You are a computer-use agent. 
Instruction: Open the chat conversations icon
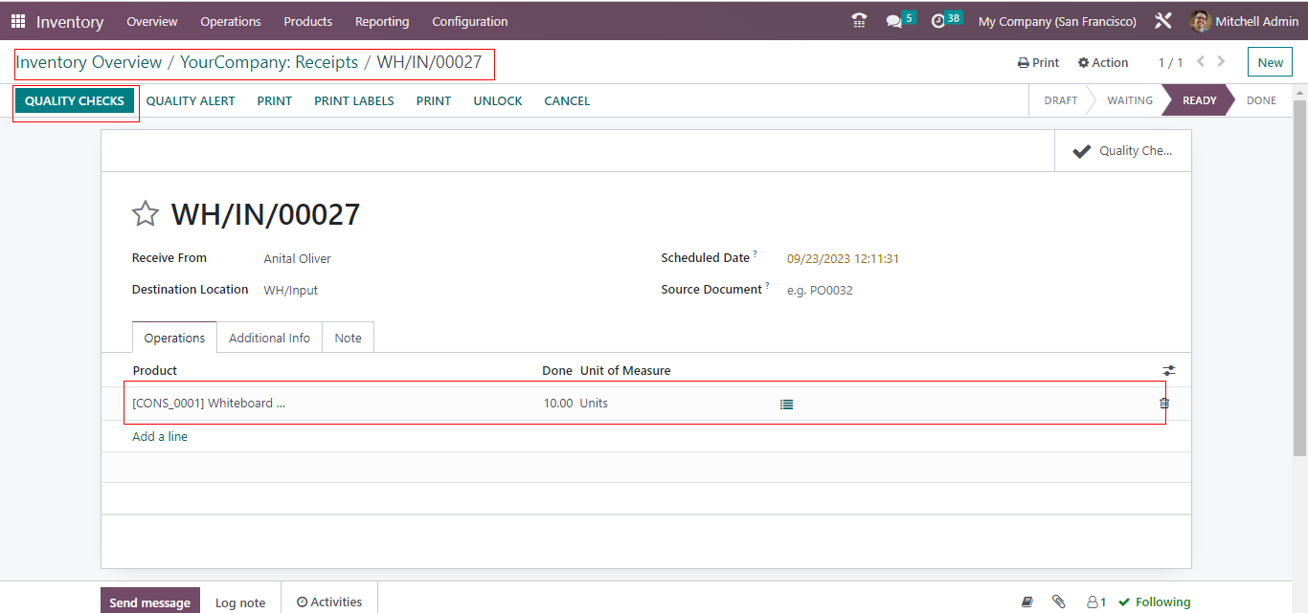tap(894, 21)
